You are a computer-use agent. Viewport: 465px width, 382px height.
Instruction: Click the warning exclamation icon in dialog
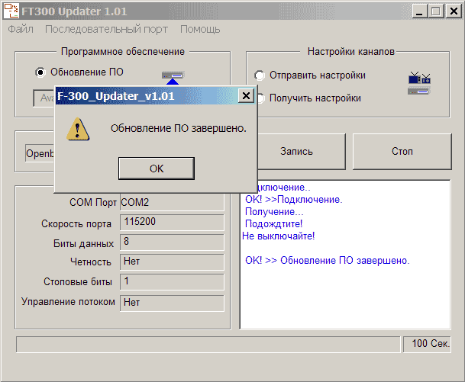78,129
